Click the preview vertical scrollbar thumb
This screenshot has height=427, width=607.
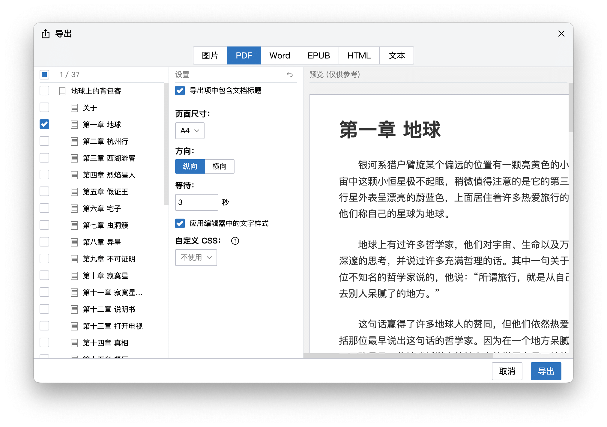(x=571, y=107)
